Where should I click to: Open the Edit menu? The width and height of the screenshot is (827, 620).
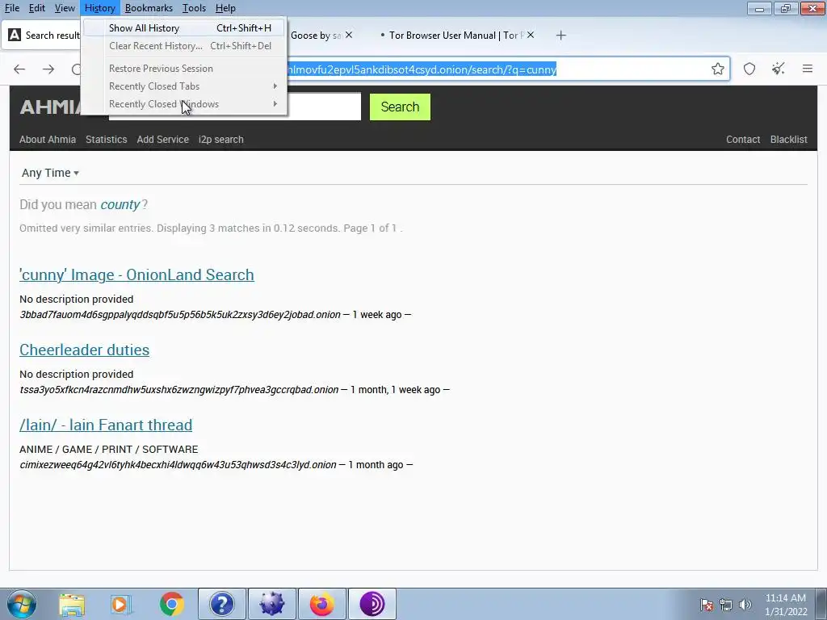(x=37, y=8)
